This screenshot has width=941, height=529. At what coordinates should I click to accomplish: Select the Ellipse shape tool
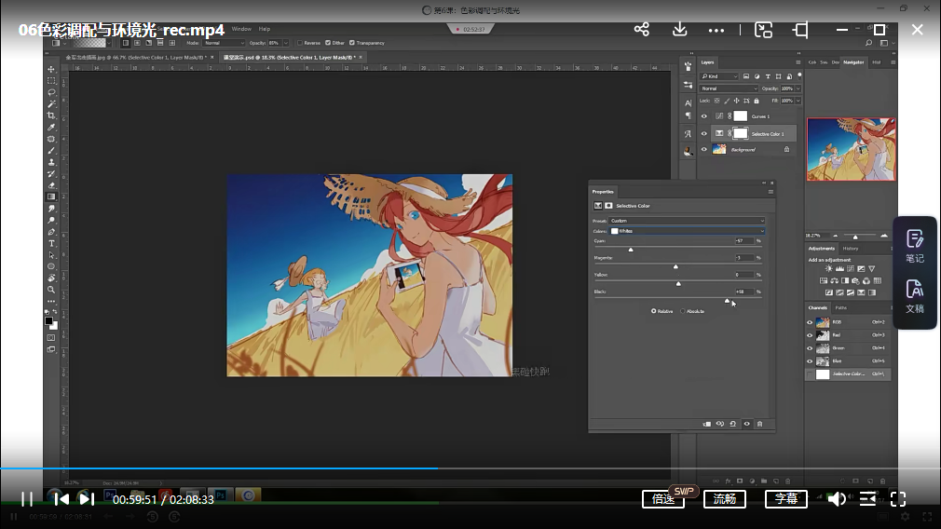[51, 266]
